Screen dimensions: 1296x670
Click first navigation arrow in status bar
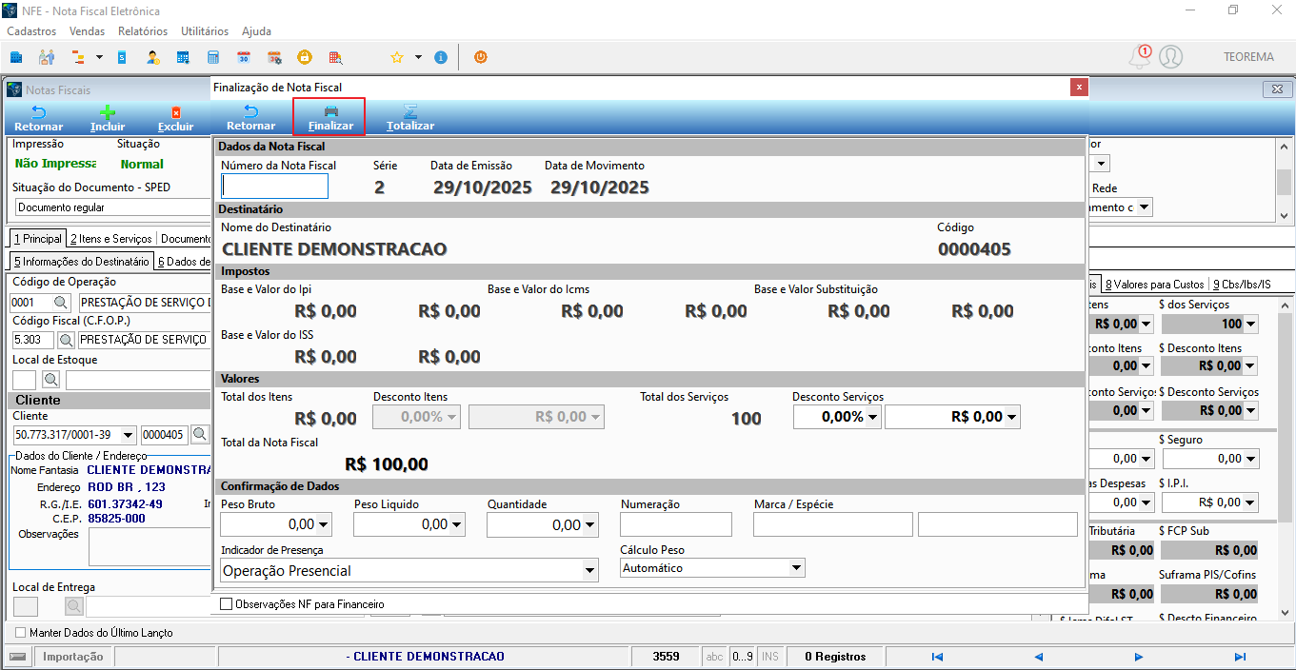[937, 657]
